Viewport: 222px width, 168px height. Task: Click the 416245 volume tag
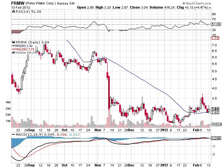pyautogui.click(x=217, y=124)
